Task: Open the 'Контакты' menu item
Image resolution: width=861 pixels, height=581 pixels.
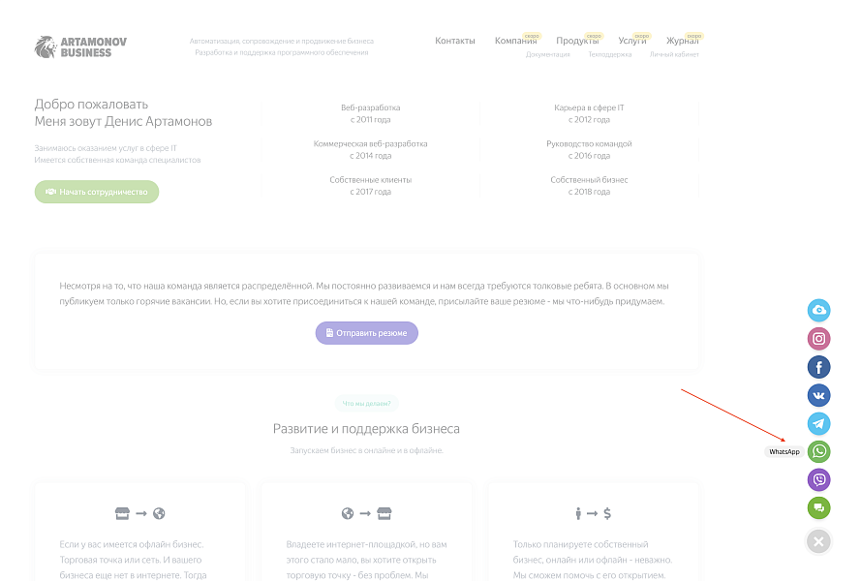Action: pyautogui.click(x=454, y=41)
